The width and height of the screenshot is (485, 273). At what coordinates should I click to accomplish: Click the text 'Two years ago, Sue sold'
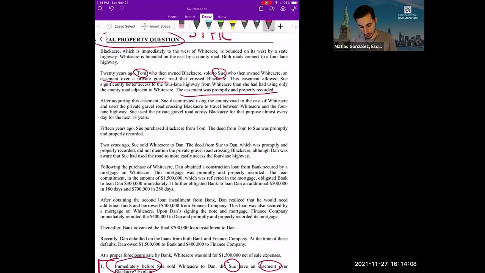[x=124, y=145]
